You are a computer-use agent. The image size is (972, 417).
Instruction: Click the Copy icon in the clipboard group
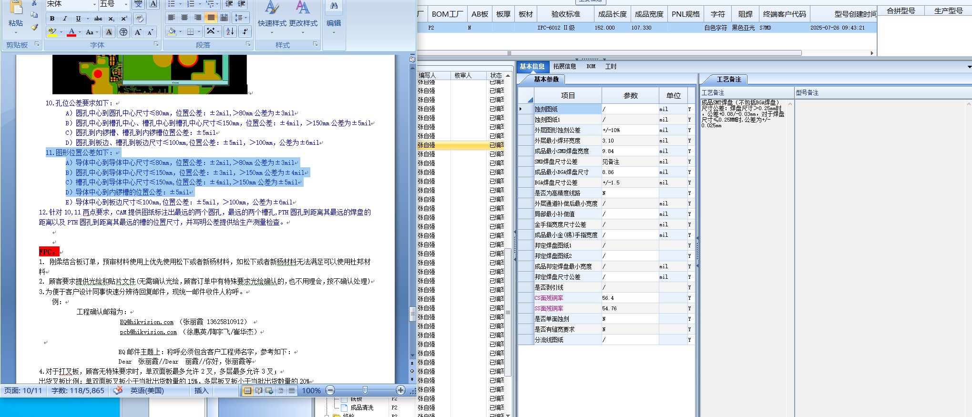pos(34,15)
